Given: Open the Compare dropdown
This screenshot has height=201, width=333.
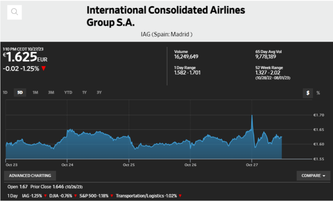Looking at the screenshot, I should click(x=313, y=176).
